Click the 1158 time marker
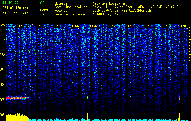 [148, 26]
